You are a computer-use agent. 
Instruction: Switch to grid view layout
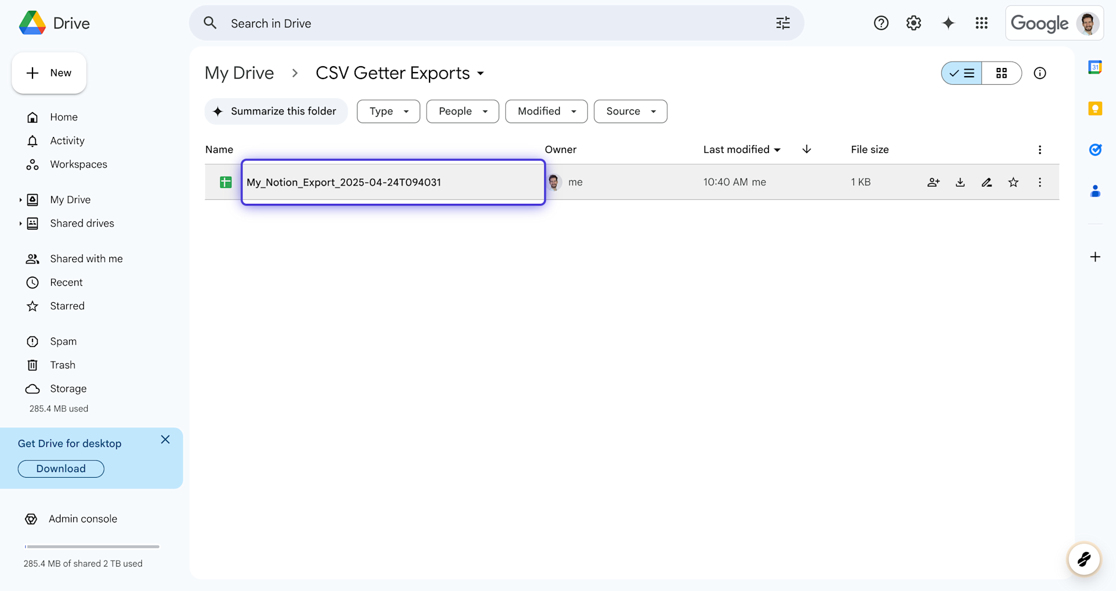click(x=1001, y=73)
